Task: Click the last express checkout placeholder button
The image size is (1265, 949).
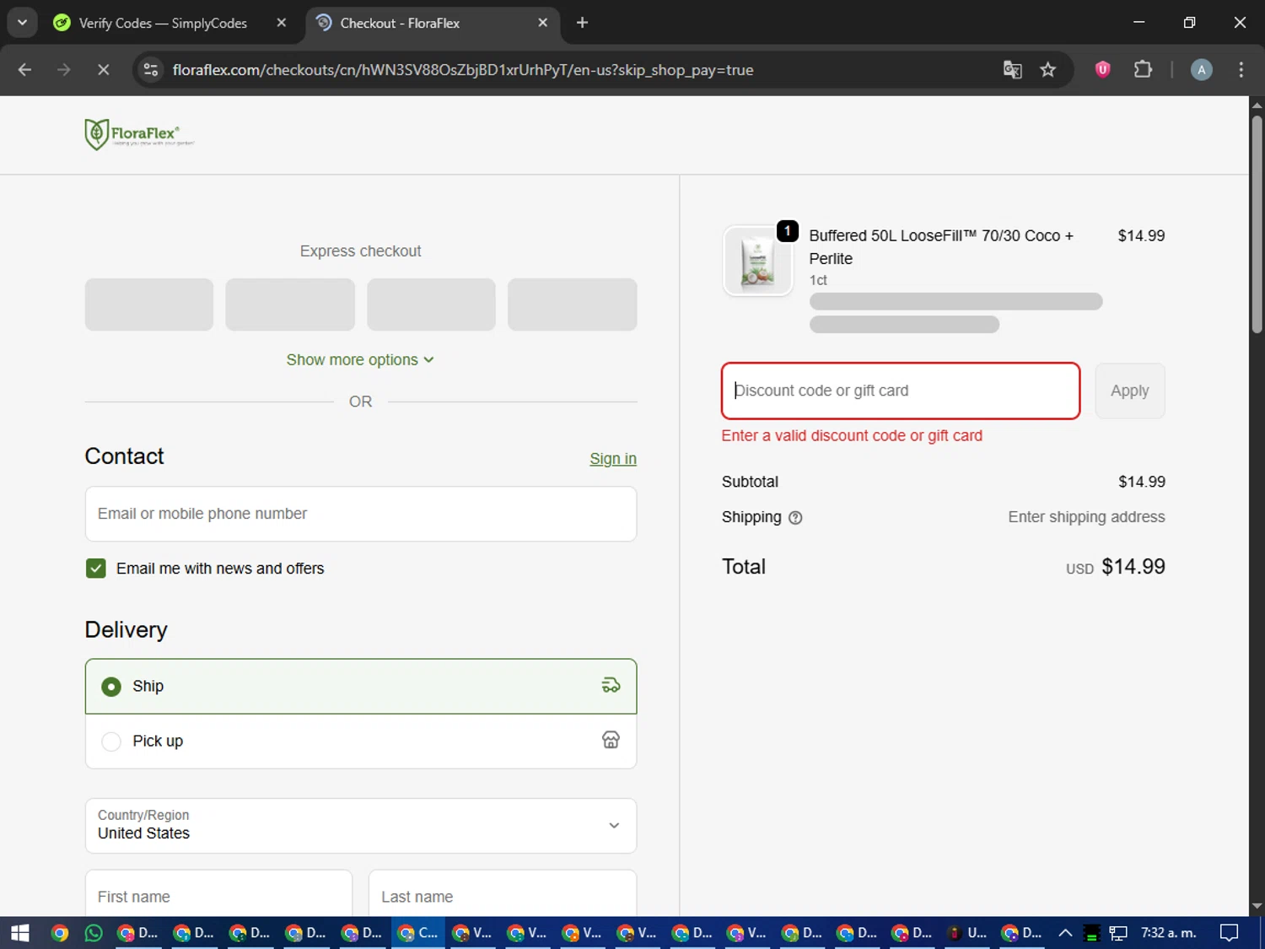Action: [x=572, y=305]
